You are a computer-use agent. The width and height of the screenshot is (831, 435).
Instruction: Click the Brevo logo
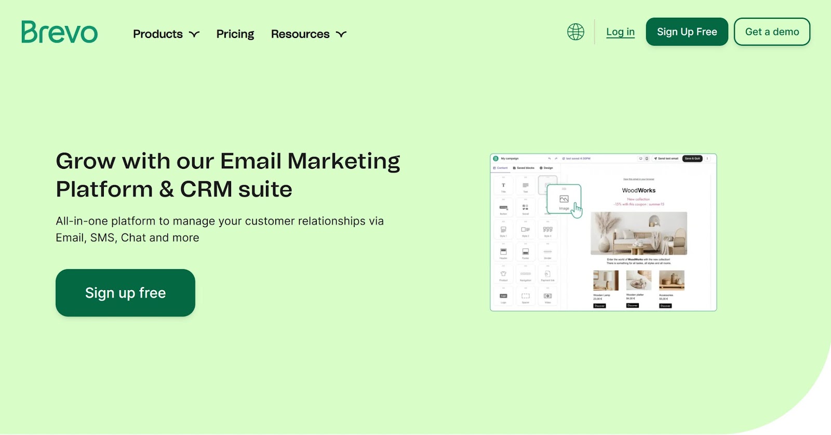pyautogui.click(x=59, y=32)
